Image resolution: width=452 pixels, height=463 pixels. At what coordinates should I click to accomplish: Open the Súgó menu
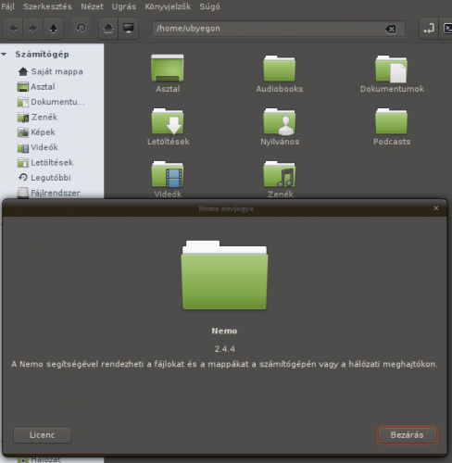pyautogui.click(x=209, y=6)
